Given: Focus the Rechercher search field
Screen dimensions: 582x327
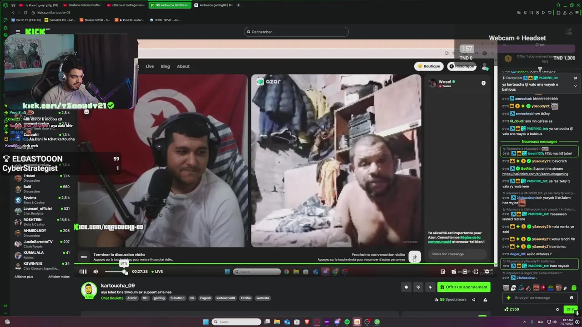Looking at the screenshot, I should tap(296, 32).
